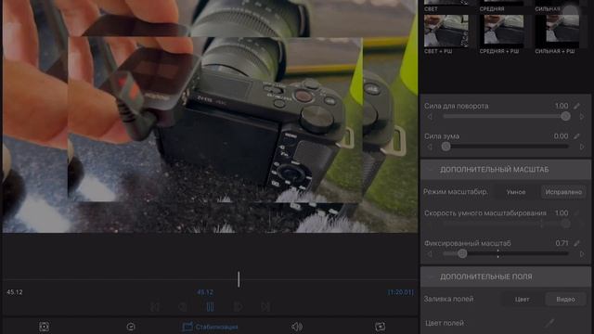This screenshot has height=334, width=594.
Task: Click the 0.71 Фиксированный масштаб value
Action: (562, 243)
